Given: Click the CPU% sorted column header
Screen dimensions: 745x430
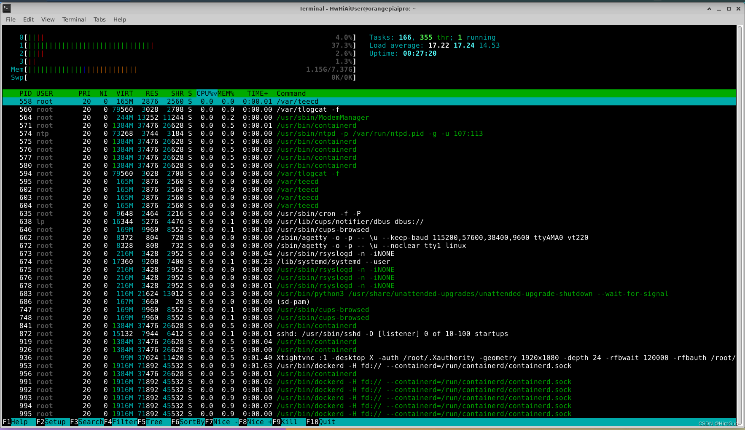Looking at the screenshot, I should coord(207,94).
